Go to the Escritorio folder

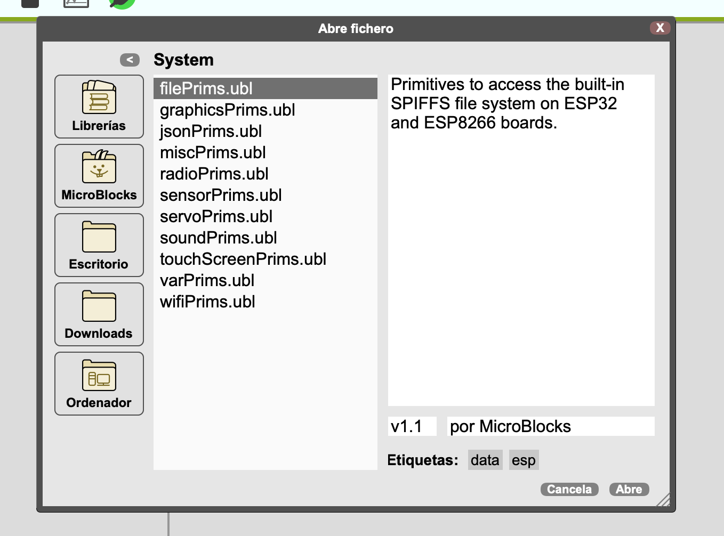click(99, 245)
